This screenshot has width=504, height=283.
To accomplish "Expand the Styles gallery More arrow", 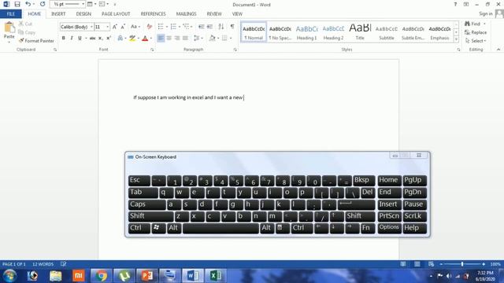I will (x=456, y=39).
